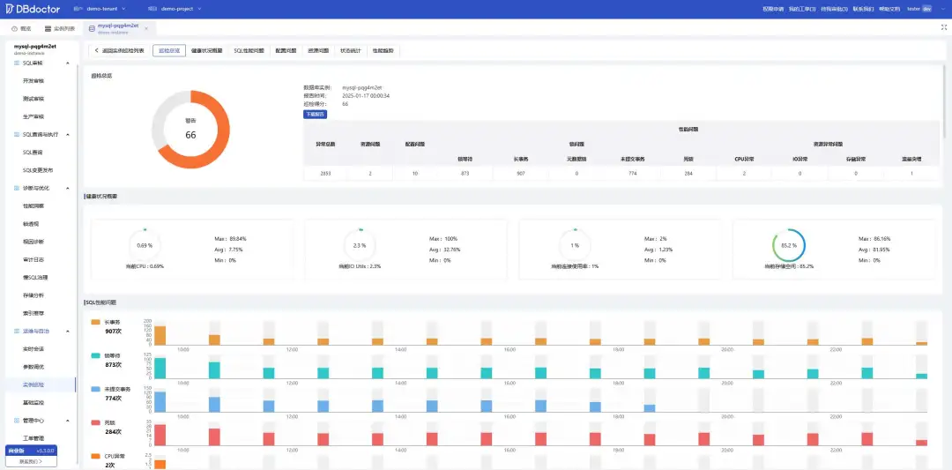The image size is (952, 470).
Task: Click the orange score donut showing 66
Action: (x=190, y=130)
